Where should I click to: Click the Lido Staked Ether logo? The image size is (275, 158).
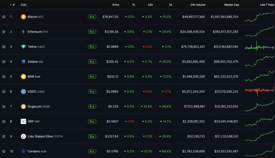[23, 136]
